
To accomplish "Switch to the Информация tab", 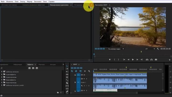I will click(17, 65).
